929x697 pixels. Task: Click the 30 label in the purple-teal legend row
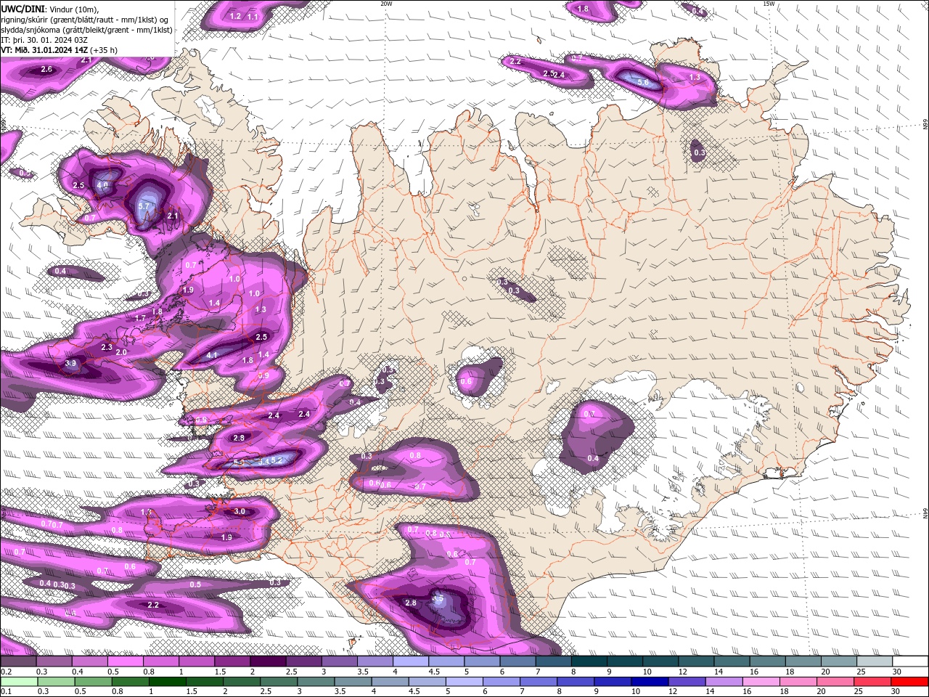(897, 672)
